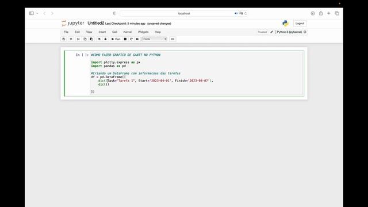Move selected cell down arrow
The image size is (368, 207).
(x=105, y=39)
